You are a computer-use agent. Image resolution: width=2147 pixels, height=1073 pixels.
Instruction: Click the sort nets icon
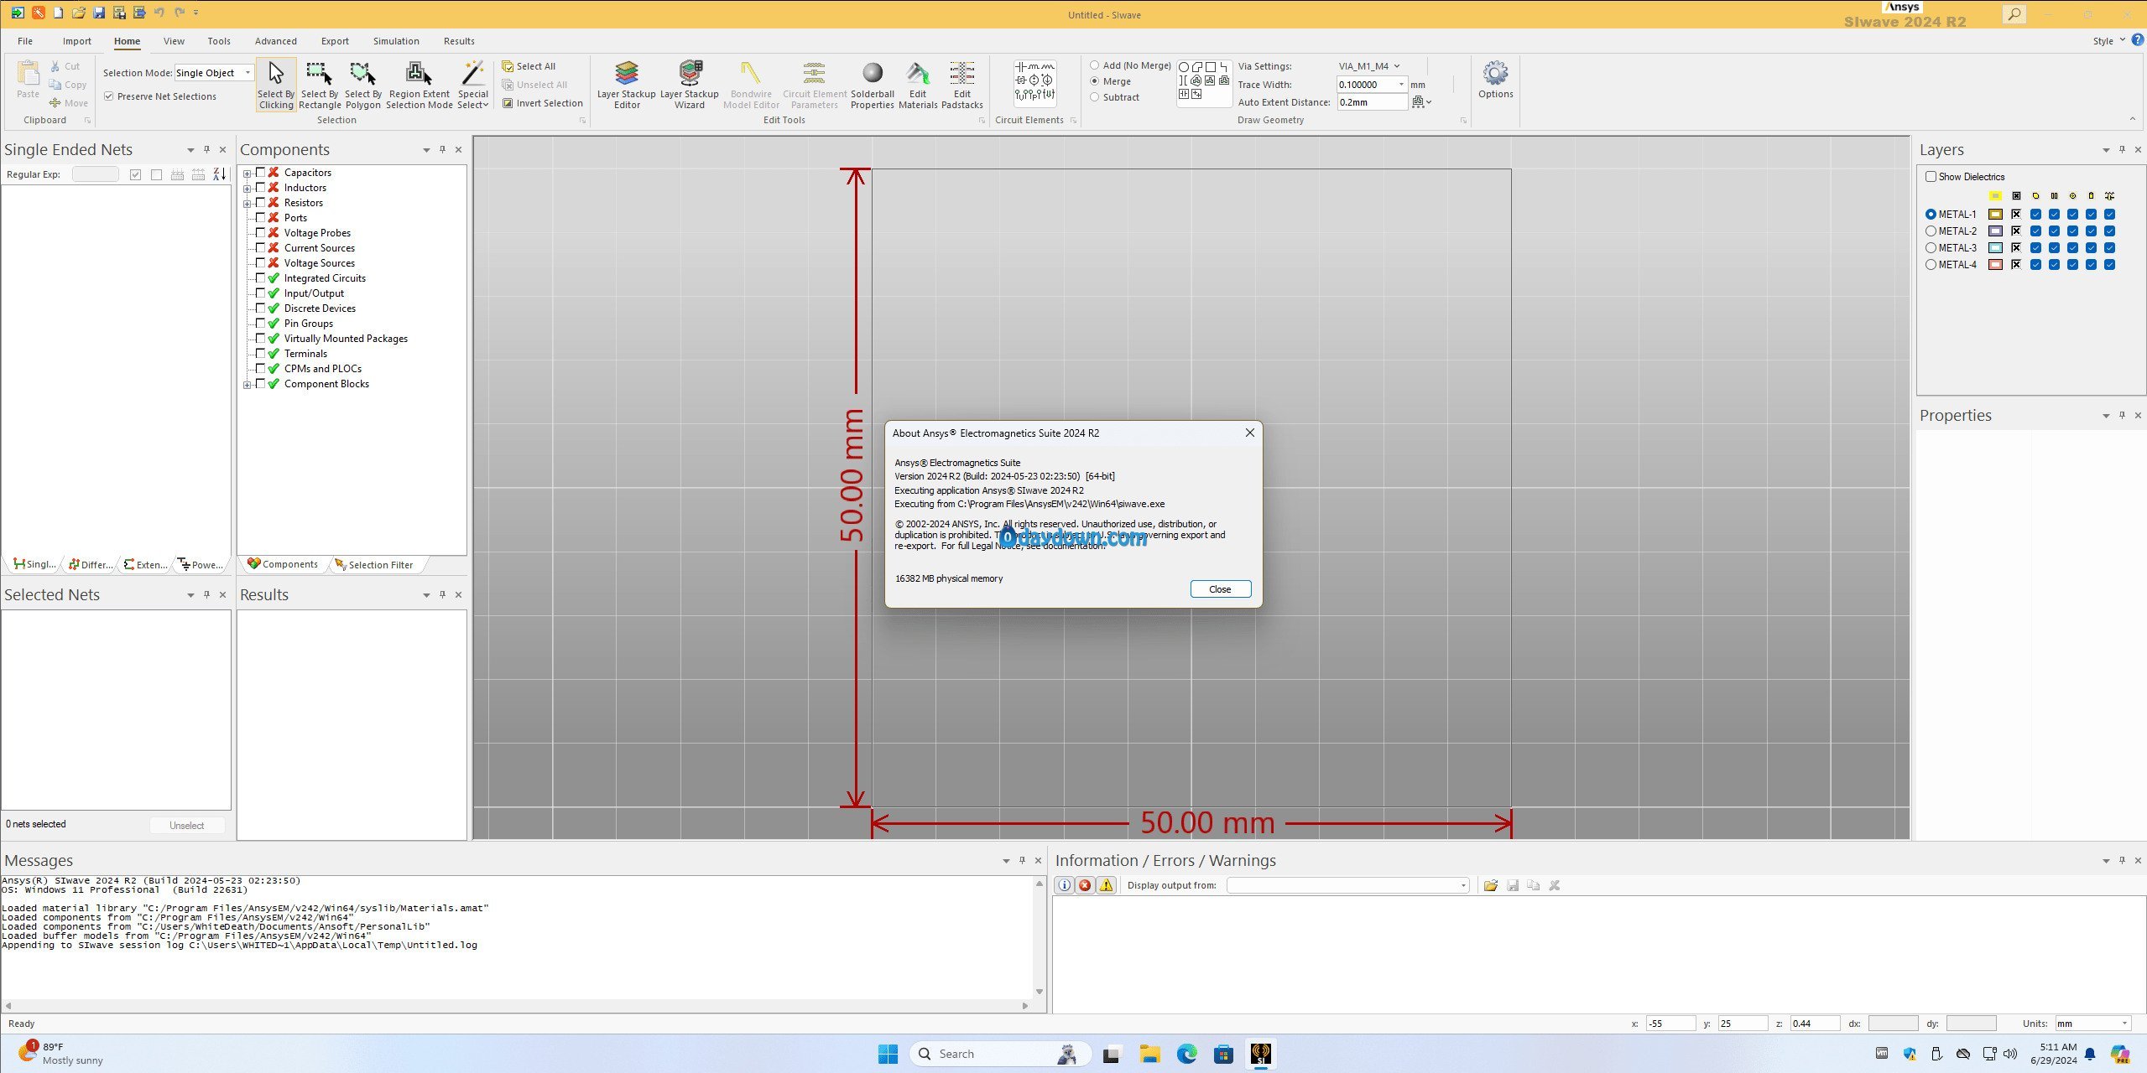(219, 174)
